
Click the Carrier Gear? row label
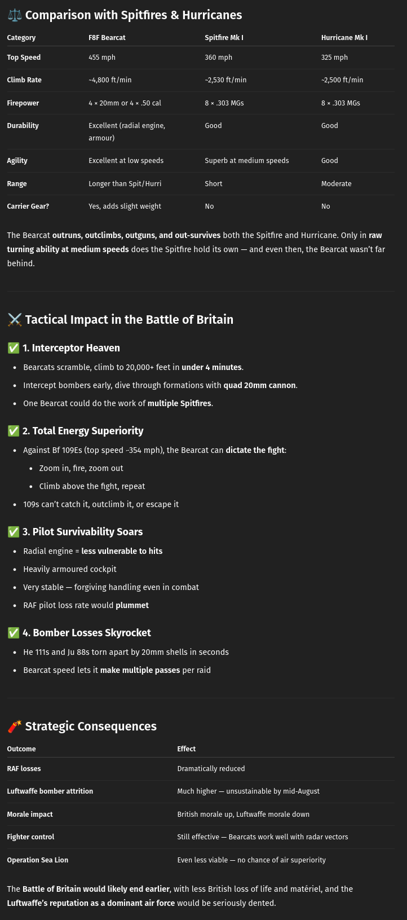tap(28, 206)
